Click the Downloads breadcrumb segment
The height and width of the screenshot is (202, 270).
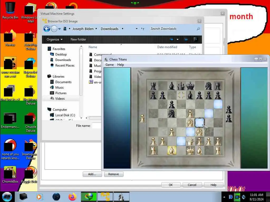pyautogui.click(x=109, y=29)
